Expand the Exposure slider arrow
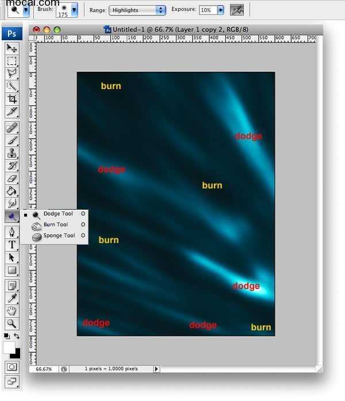 [x=220, y=10]
